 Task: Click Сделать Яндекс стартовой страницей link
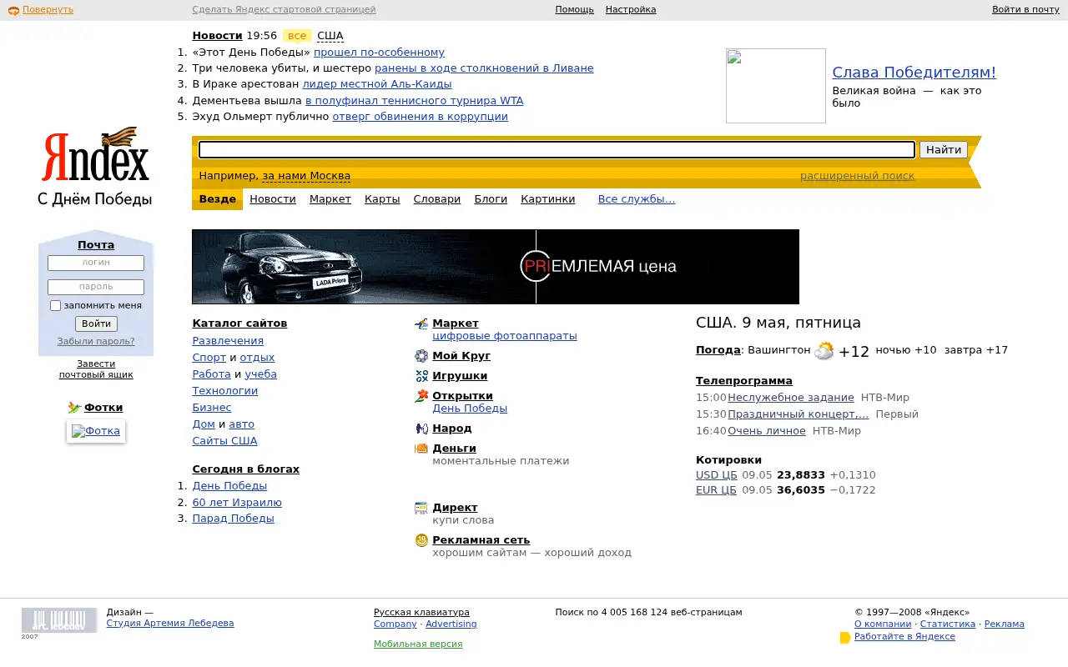coord(284,10)
